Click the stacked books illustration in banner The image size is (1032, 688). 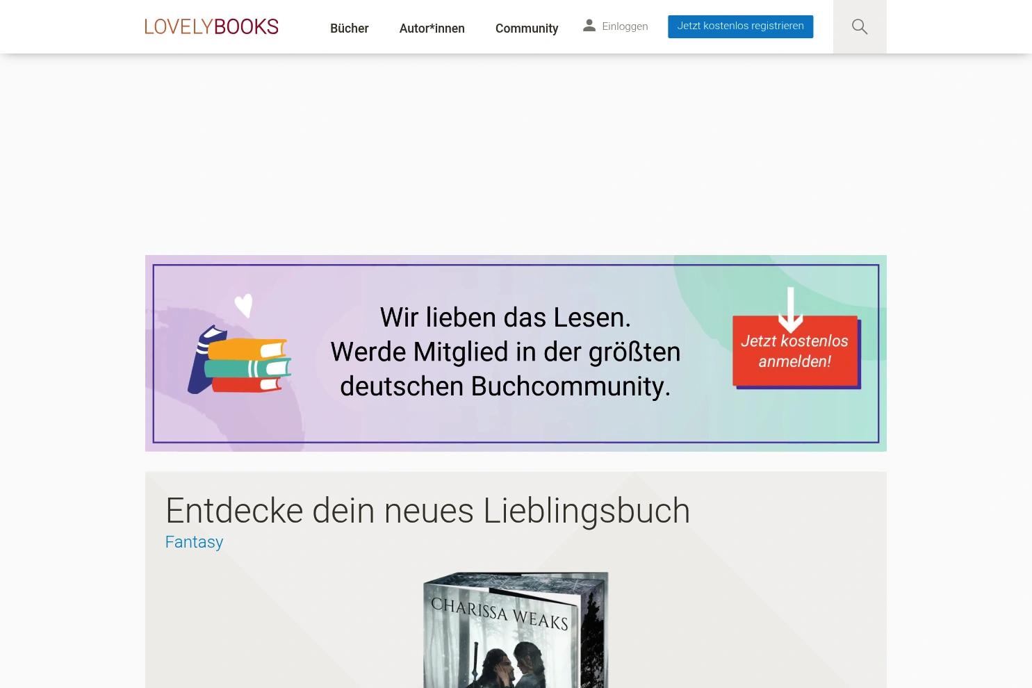239,359
